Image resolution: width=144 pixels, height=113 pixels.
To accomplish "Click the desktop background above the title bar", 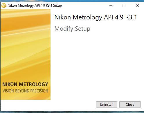I will pyautogui.click(x=72, y=1).
